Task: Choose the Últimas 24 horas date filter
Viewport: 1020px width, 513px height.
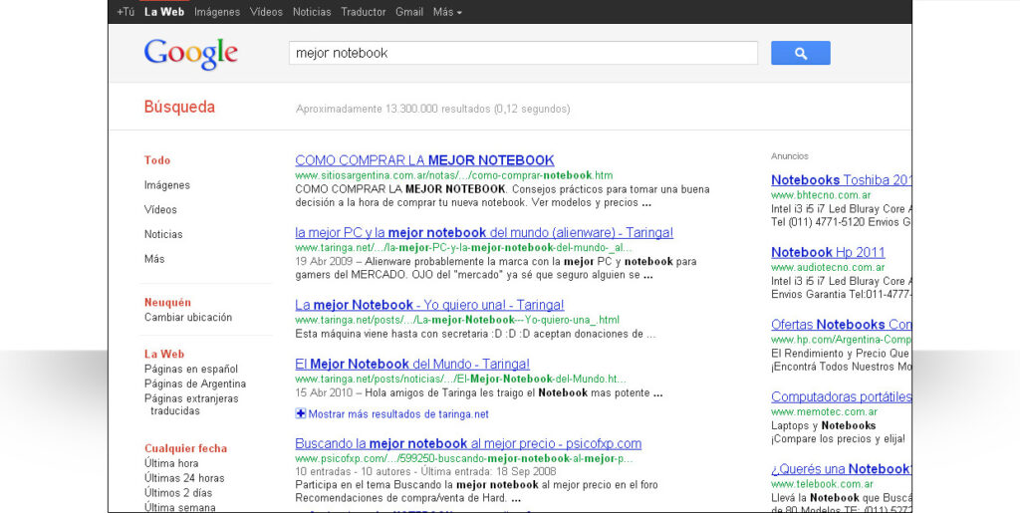Action: tap(184, 478)
